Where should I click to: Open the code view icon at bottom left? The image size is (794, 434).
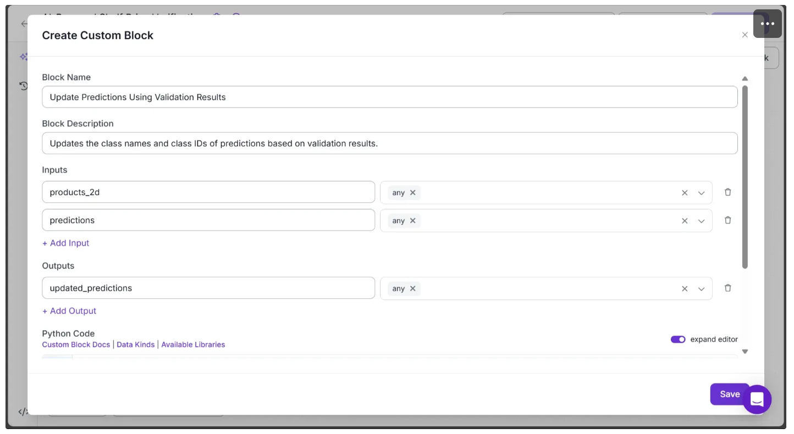[x=23, y=411]
